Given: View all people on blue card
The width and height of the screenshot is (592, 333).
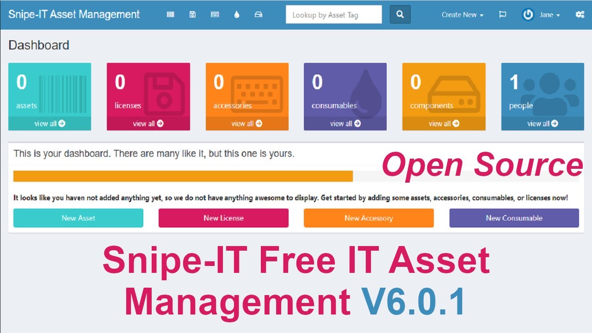Looking at the screenshot, I should pyautogui.click(x=543, y=123).
